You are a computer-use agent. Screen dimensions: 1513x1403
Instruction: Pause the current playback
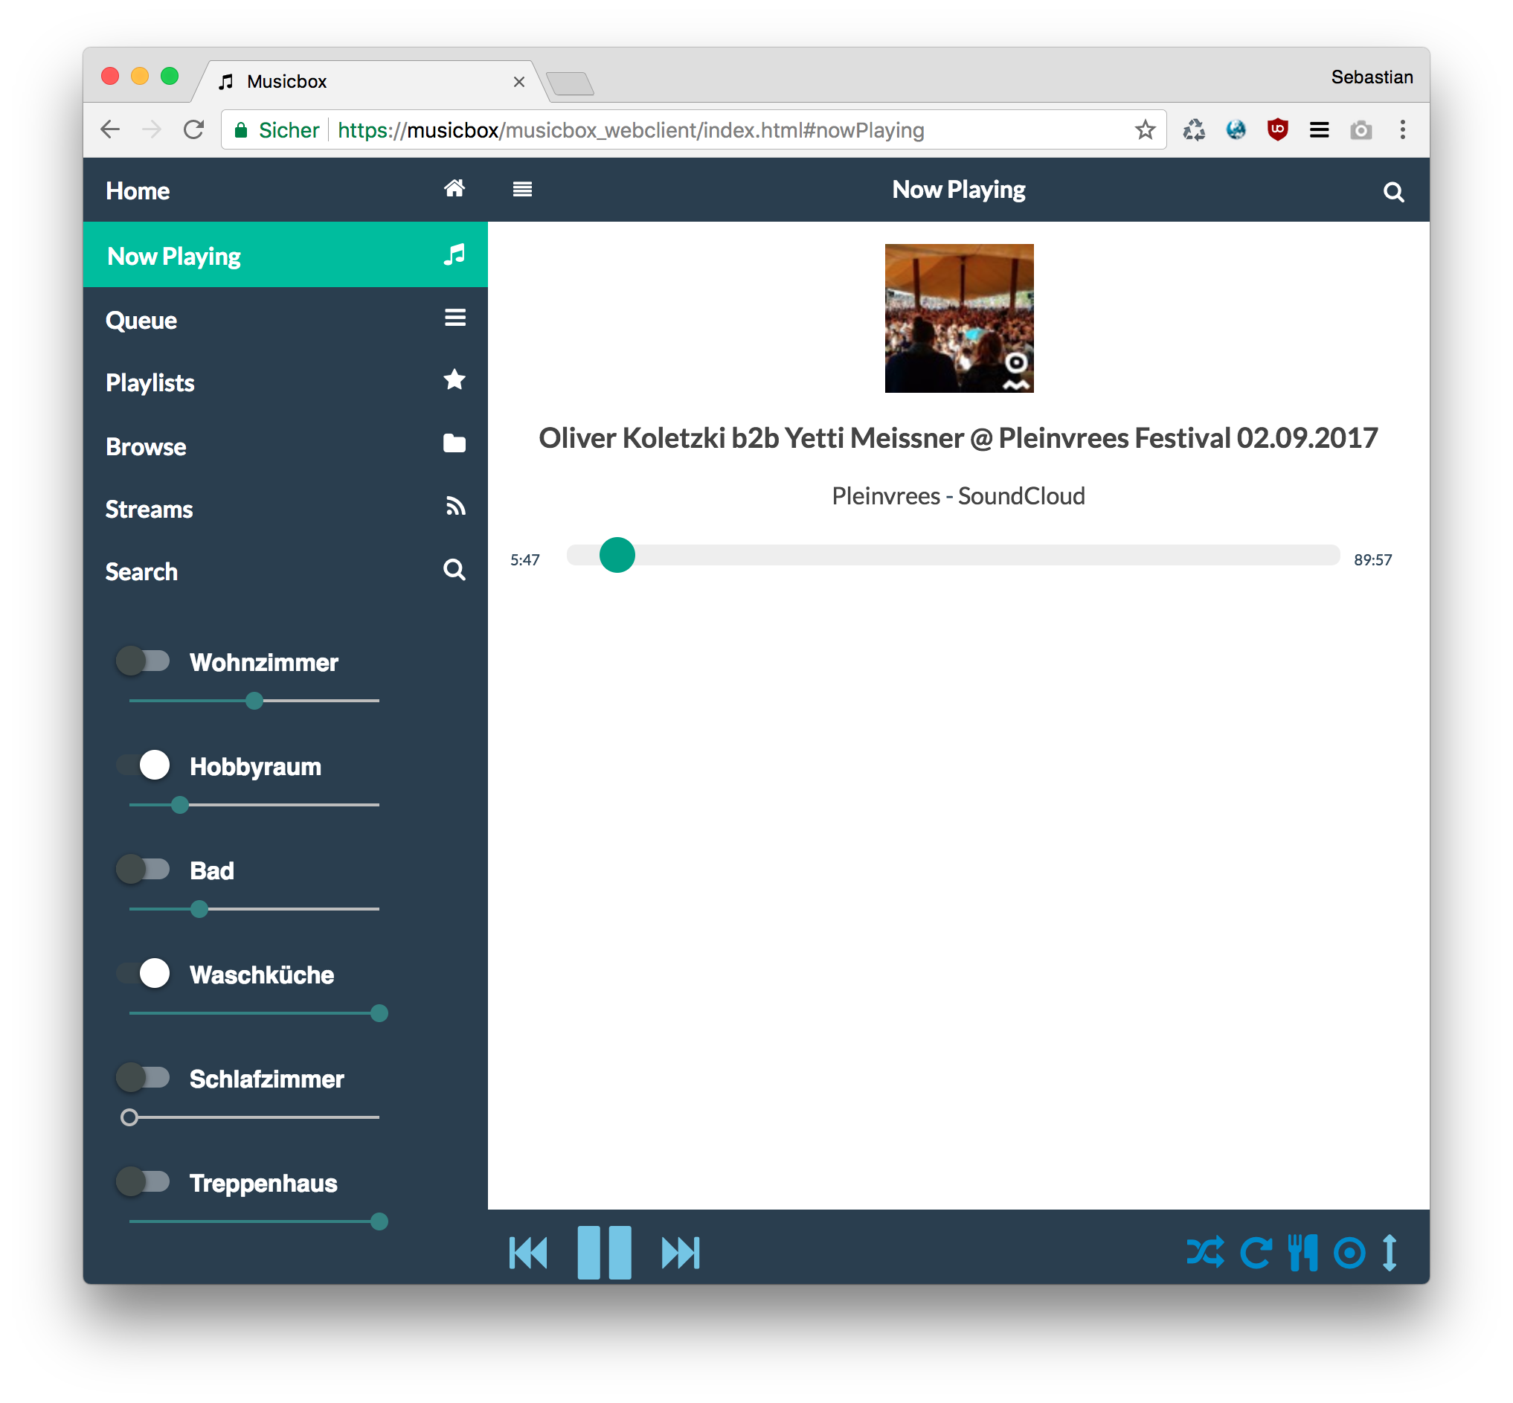[x=603, y=1252]
